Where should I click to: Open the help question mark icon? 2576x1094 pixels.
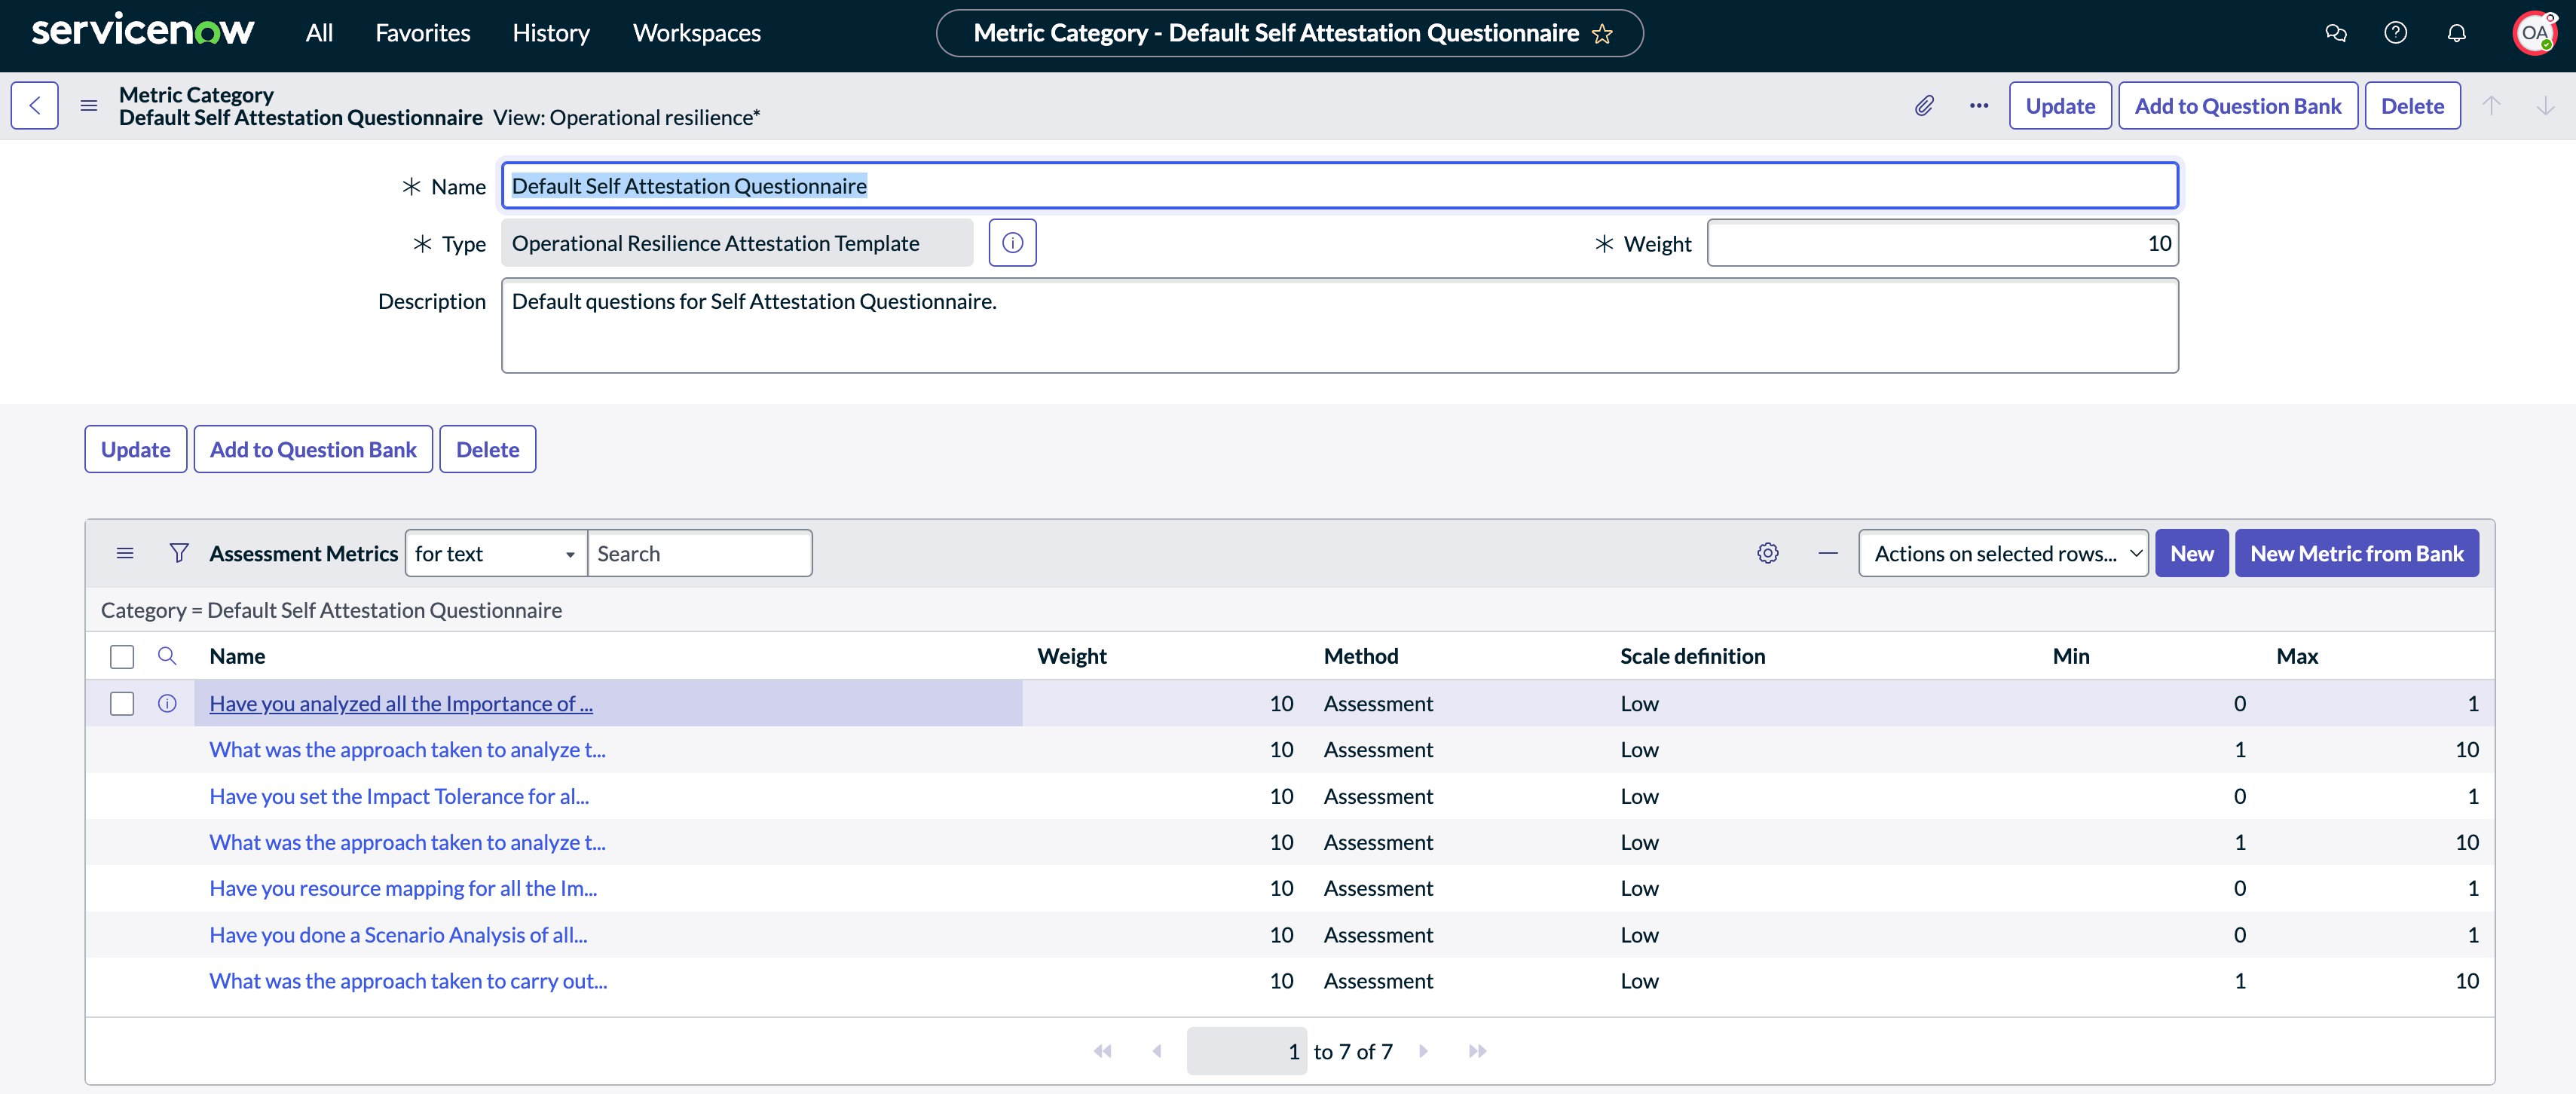tap(2395, 33)
